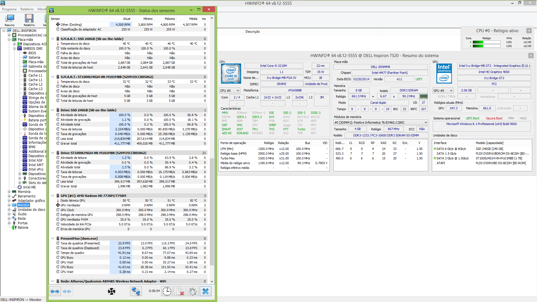Expand the Unidades de disco tree node
The image size is (537, 302).
click(9, 209)
